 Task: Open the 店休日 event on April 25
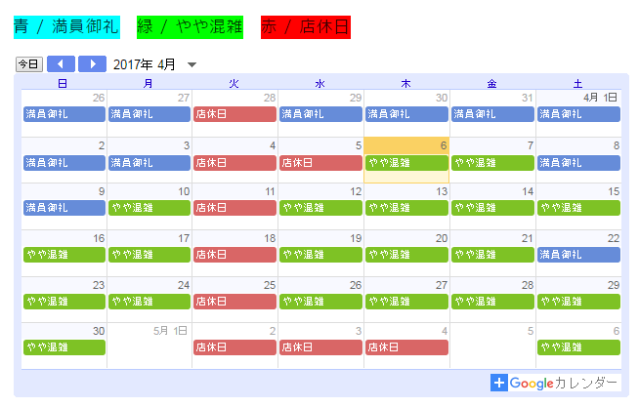[234, 301]
